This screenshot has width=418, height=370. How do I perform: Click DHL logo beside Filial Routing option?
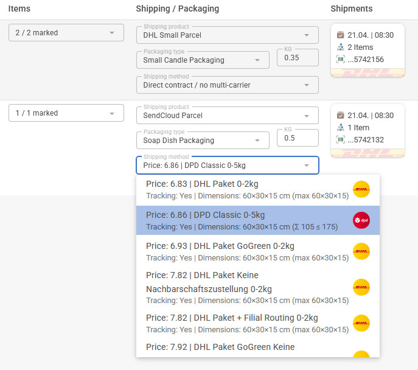pyautogui.click(x=361, y=323)
